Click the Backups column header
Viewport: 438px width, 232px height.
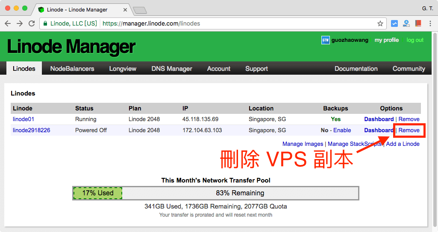click(x=336, y=108)
